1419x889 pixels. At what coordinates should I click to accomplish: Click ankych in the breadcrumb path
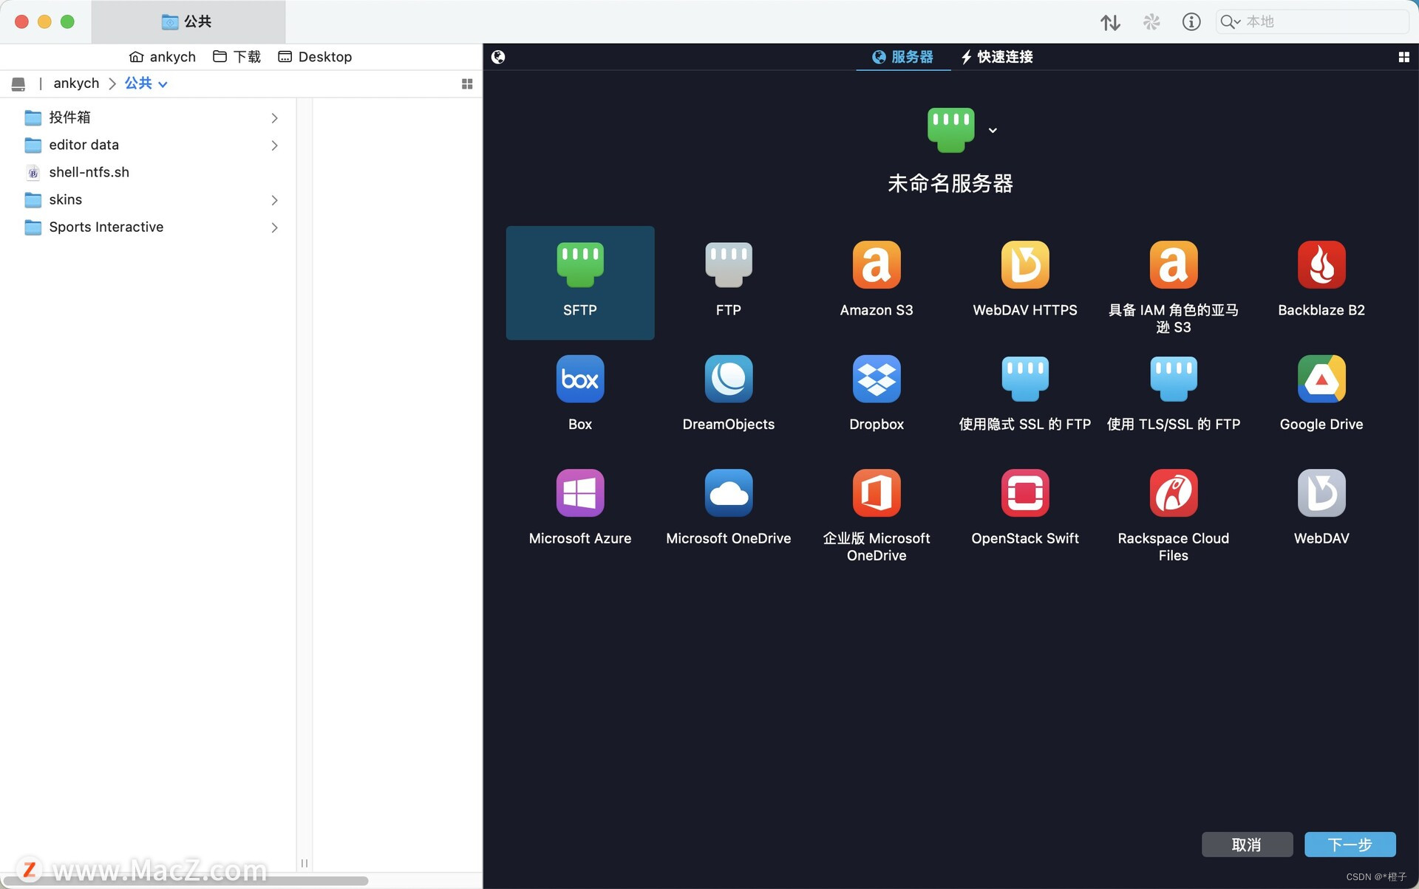coord(76,83)
